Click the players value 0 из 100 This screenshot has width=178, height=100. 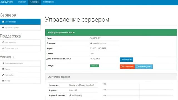(73, 90)
